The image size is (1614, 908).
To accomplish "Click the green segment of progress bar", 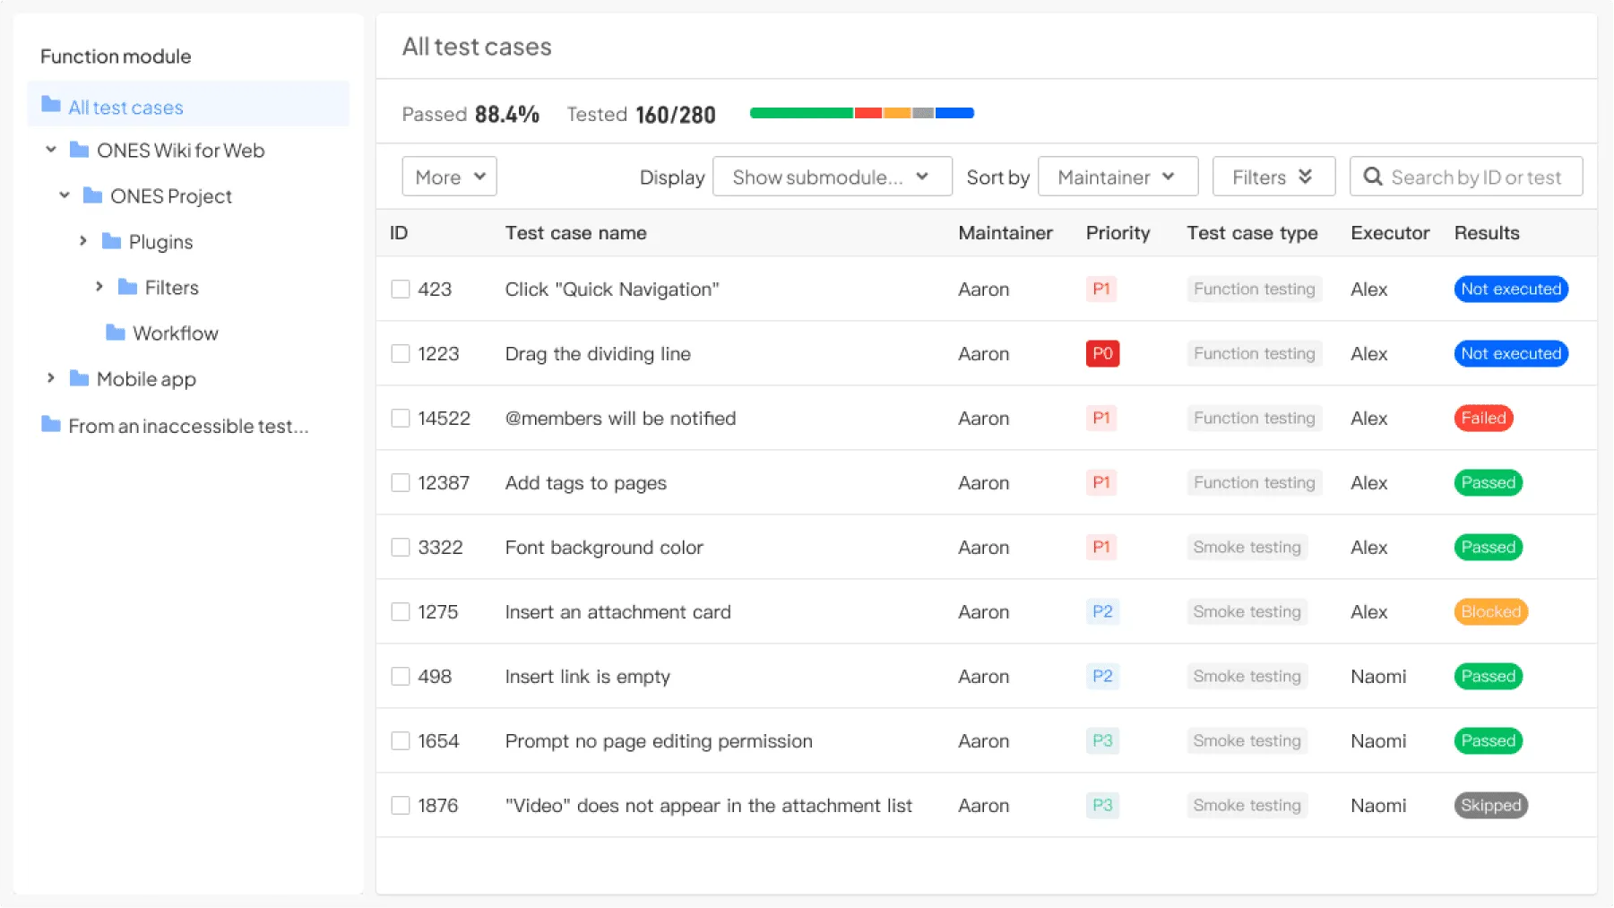I will (x=800, y=113).
